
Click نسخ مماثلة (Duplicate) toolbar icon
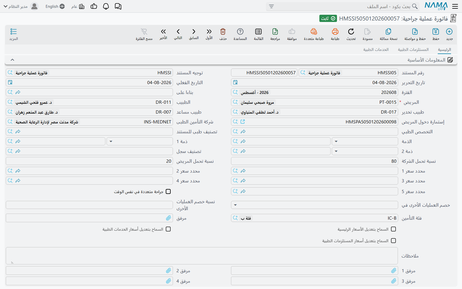pyautogui.click(x=388, y=32)
